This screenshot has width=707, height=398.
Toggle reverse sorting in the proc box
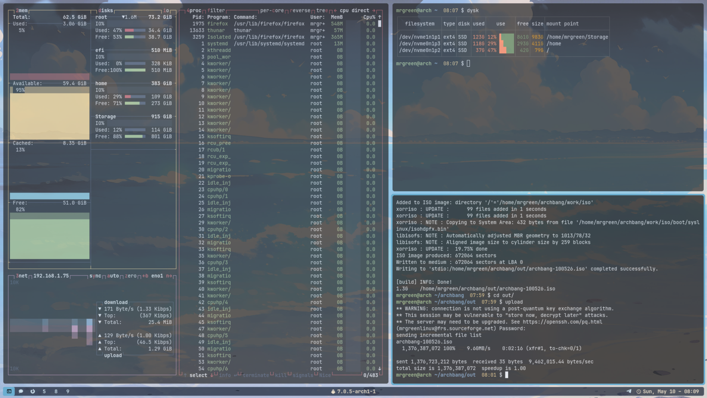point(300,11)
